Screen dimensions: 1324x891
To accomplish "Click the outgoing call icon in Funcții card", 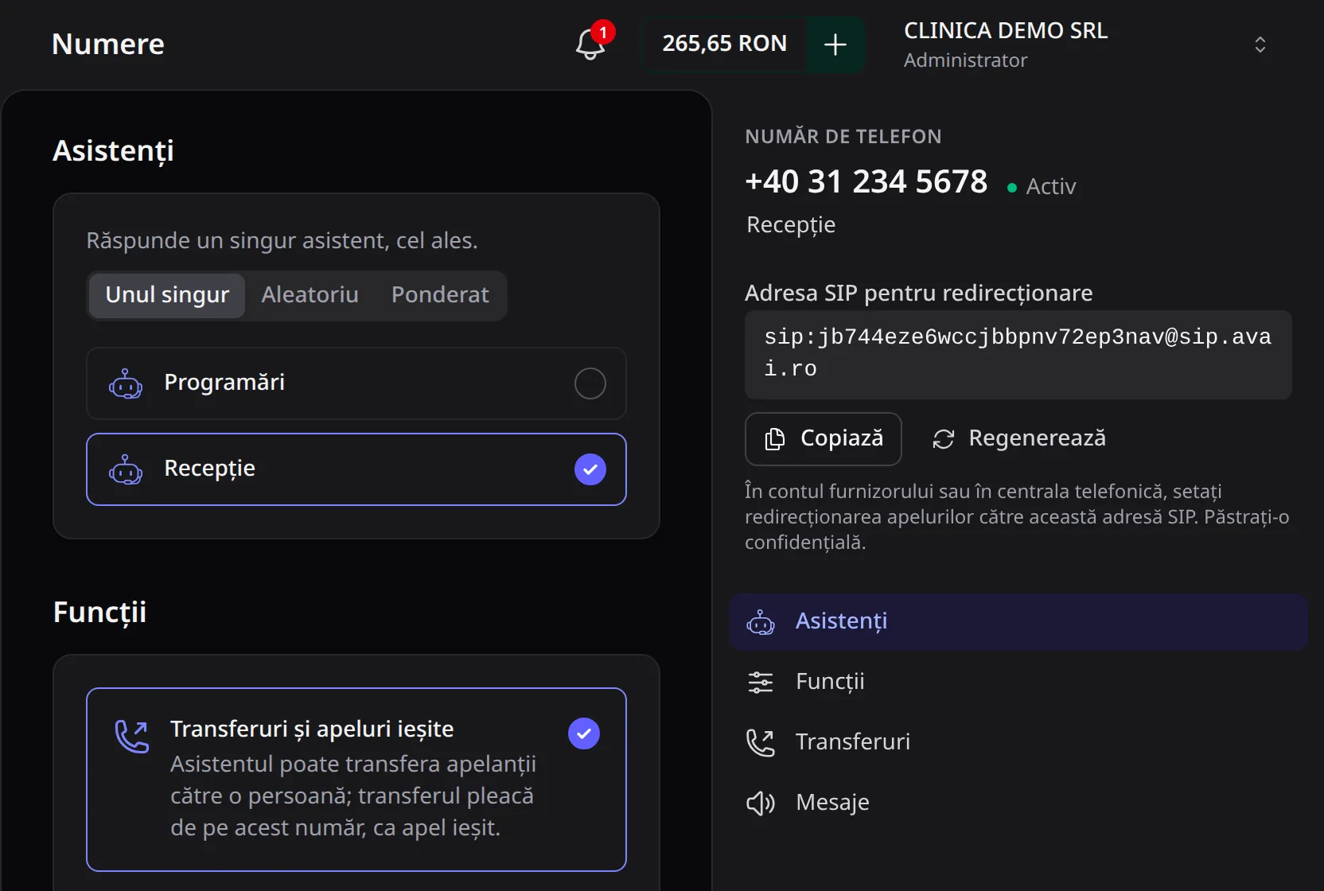I will pos(132,736).
